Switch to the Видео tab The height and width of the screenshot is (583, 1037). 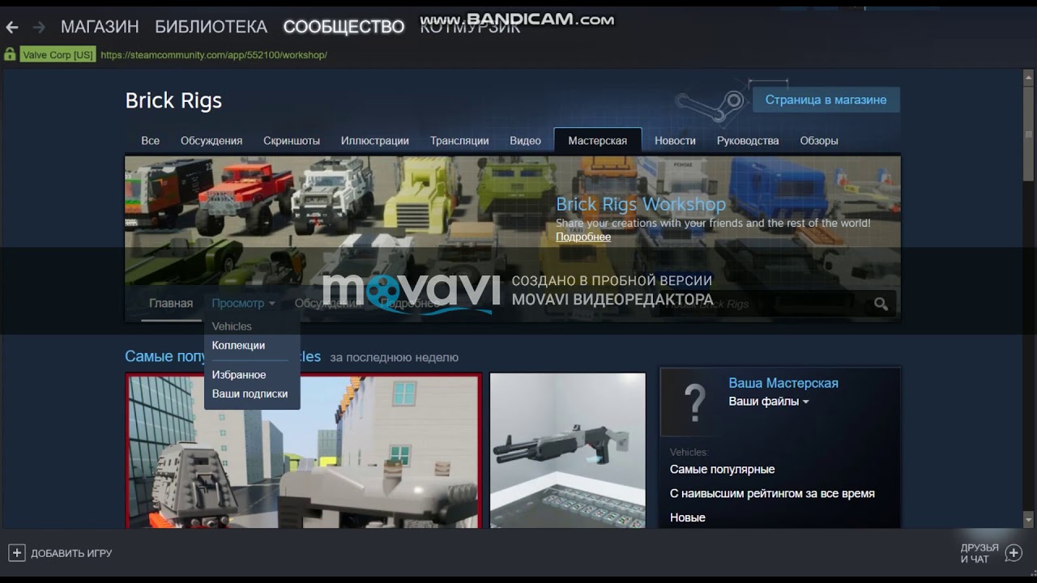coord(525,140)
